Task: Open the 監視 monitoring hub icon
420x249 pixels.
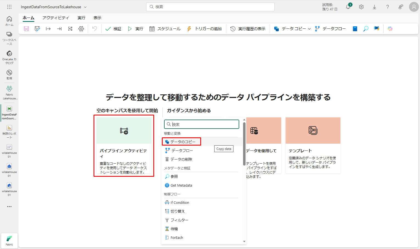Action: click(x=9, y=74)
